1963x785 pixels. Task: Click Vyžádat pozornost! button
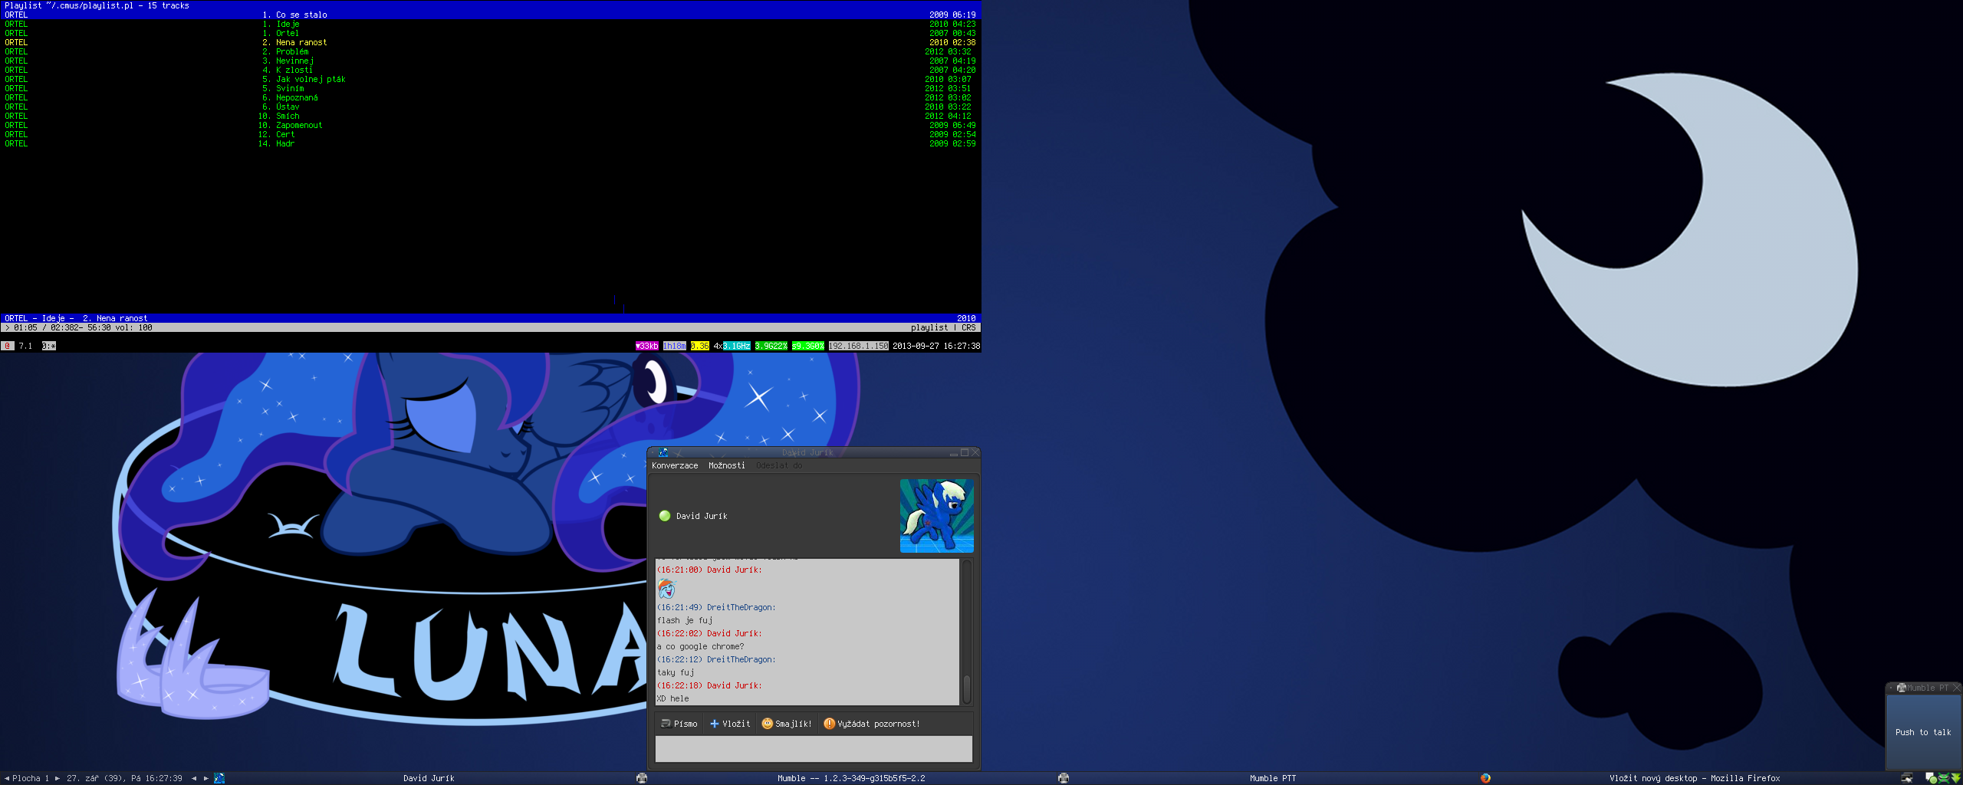[872, 724]
